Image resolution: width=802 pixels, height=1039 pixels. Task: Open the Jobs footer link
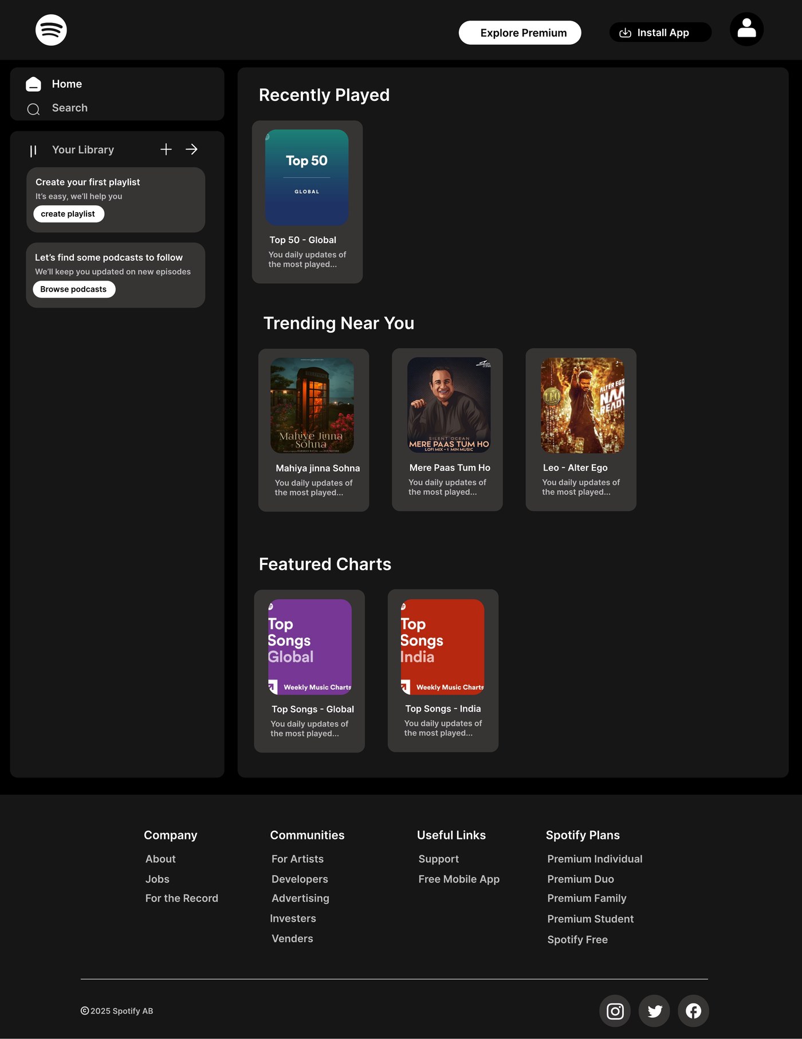[x=157, y=879]
